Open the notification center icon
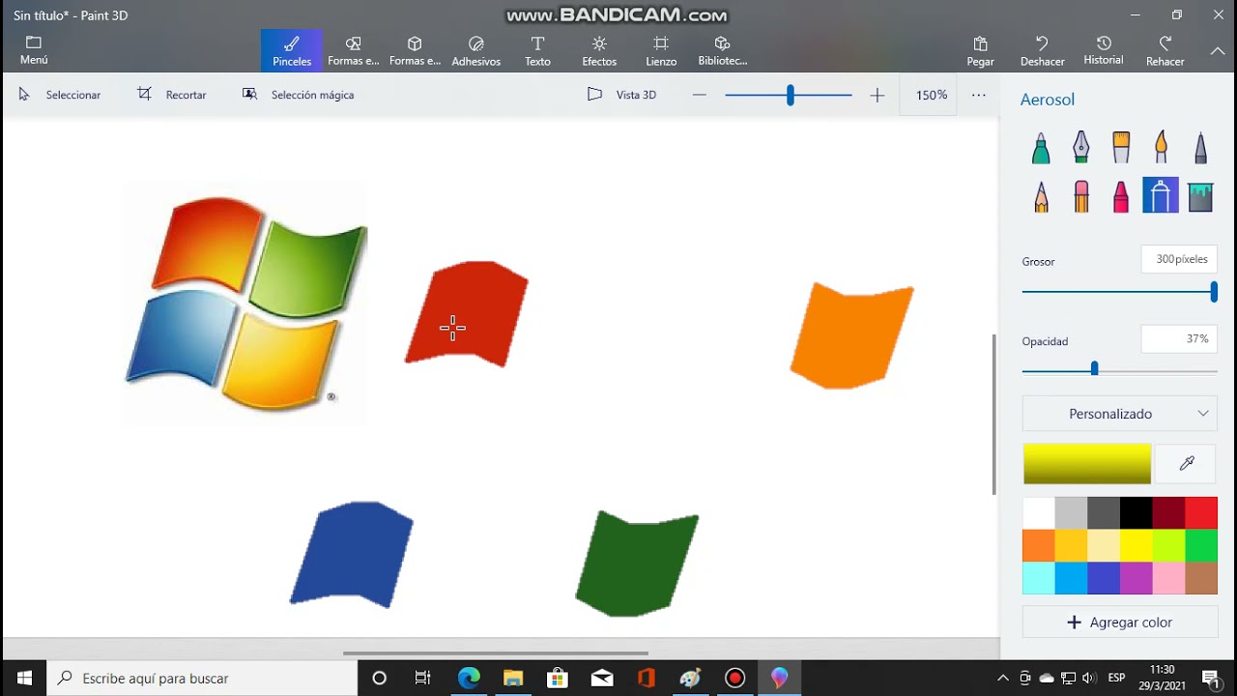The image size is (1237, 696). pos(1210,679)
